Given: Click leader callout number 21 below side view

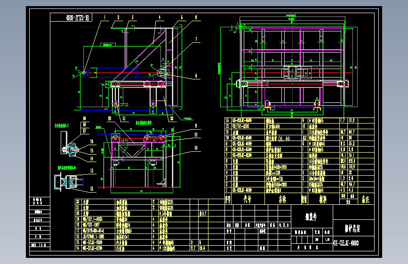Looking at the screenshot, I should tap(124, 118).
